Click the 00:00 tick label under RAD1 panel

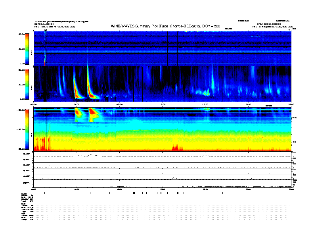[x=33, y=105]
